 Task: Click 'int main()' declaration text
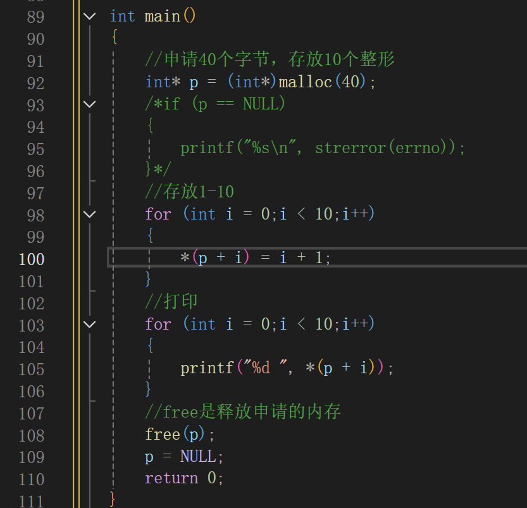153,16
